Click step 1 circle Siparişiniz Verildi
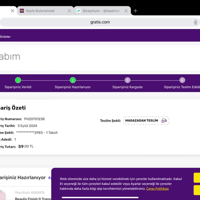 (x=18, y=80)
